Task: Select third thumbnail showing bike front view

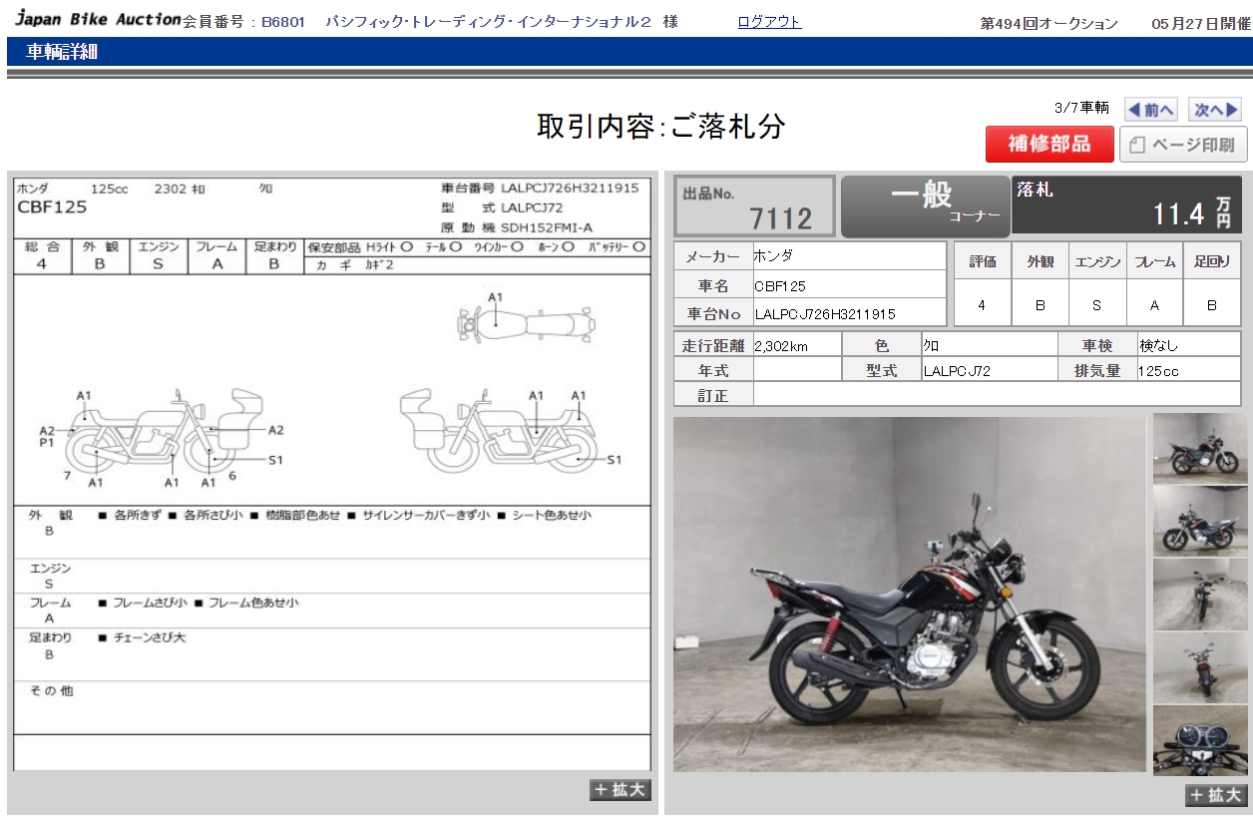Action: tap(1199, 595)
